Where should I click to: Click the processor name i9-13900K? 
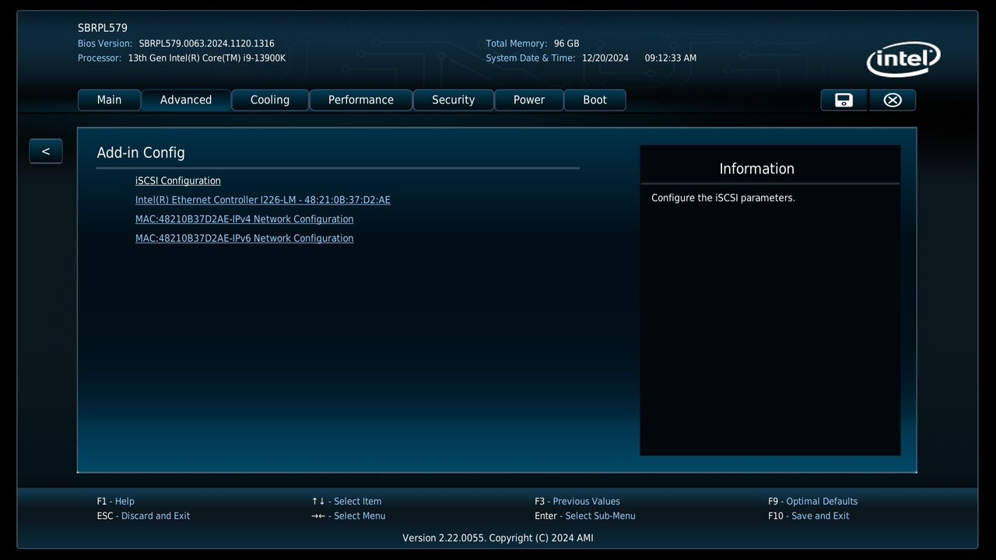point(207,58)
